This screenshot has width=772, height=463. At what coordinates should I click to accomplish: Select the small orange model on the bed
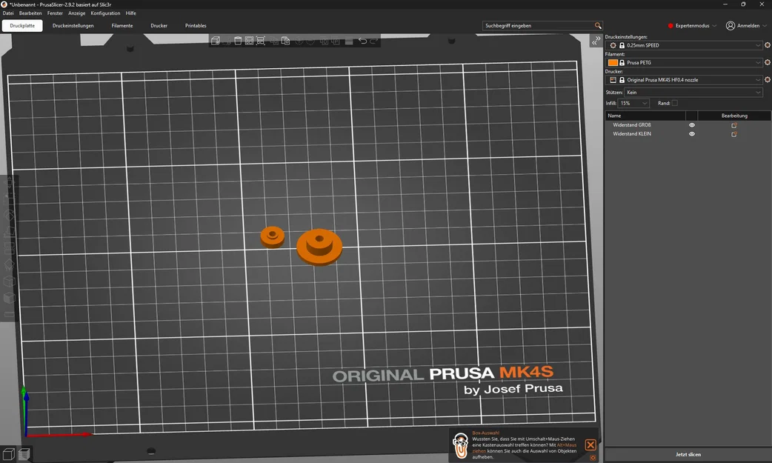(x=272, y=237)
